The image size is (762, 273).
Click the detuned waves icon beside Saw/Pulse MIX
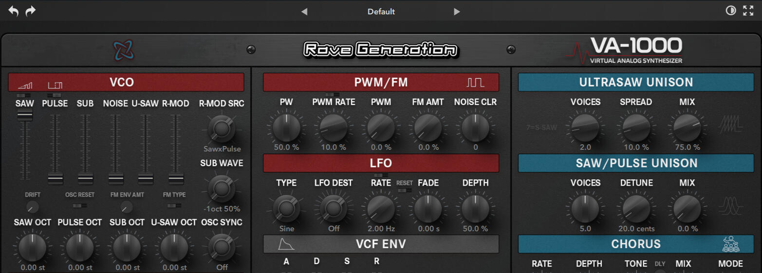tap(732, 206)
